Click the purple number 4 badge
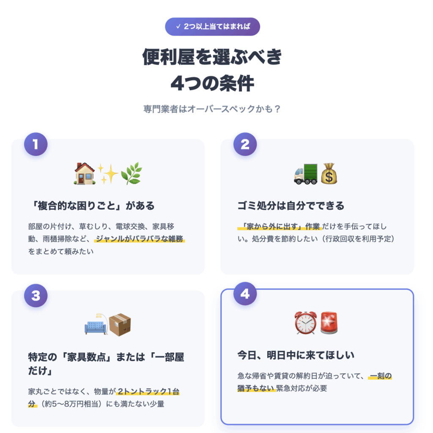 point(245,293)
